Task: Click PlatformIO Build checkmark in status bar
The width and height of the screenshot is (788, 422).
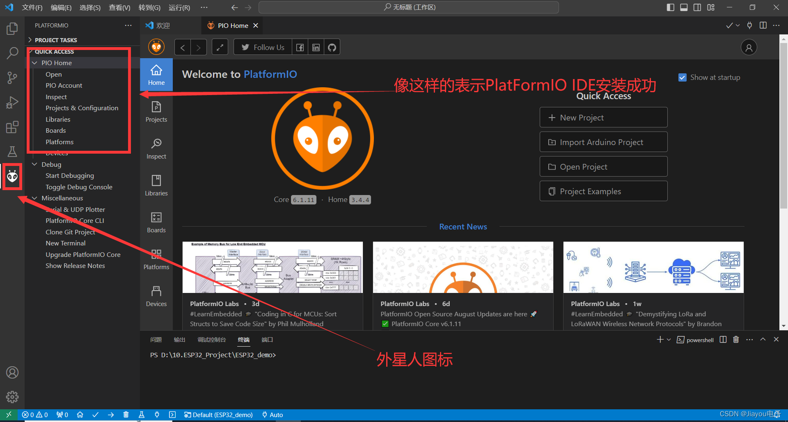Action: pyautogui.click(x=95, y=415)
